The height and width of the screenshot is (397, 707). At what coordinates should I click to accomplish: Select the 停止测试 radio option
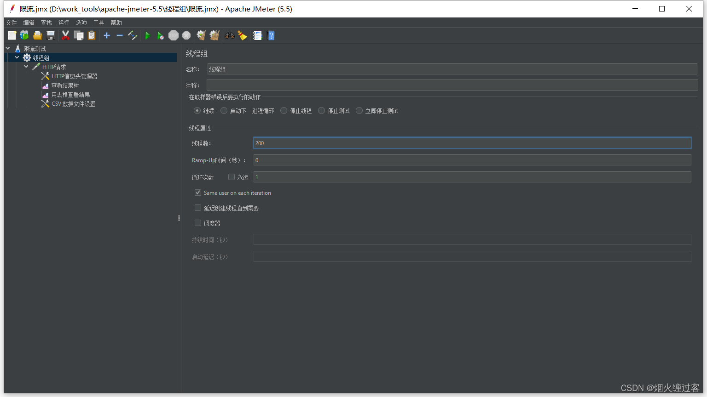pos(321,111)
